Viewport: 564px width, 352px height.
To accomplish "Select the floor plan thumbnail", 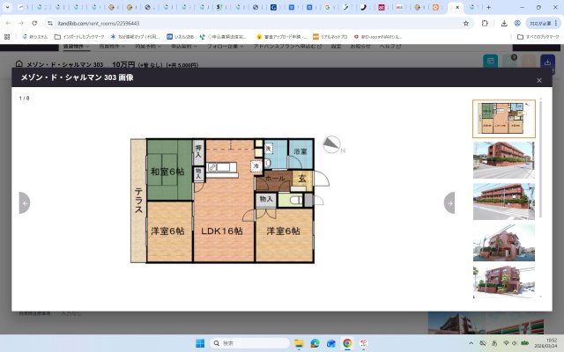I will point(504,119).
